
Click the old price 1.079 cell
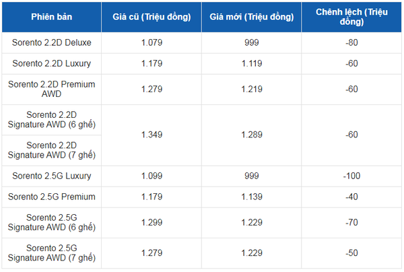click(x=151, y=42)
